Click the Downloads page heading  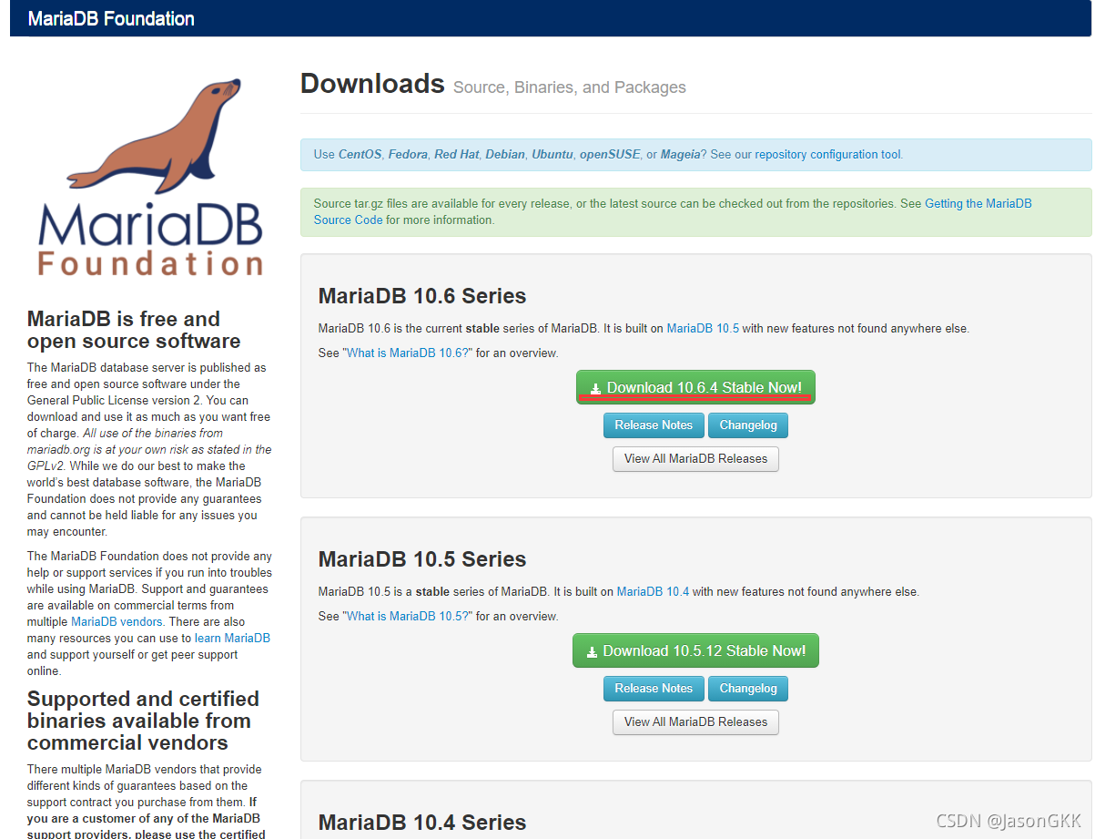point(372,84)
